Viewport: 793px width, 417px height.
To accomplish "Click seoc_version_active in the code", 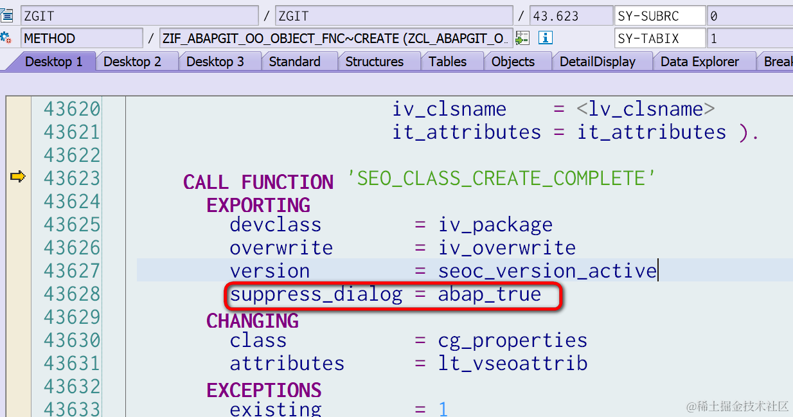I will tap(548, 271).
